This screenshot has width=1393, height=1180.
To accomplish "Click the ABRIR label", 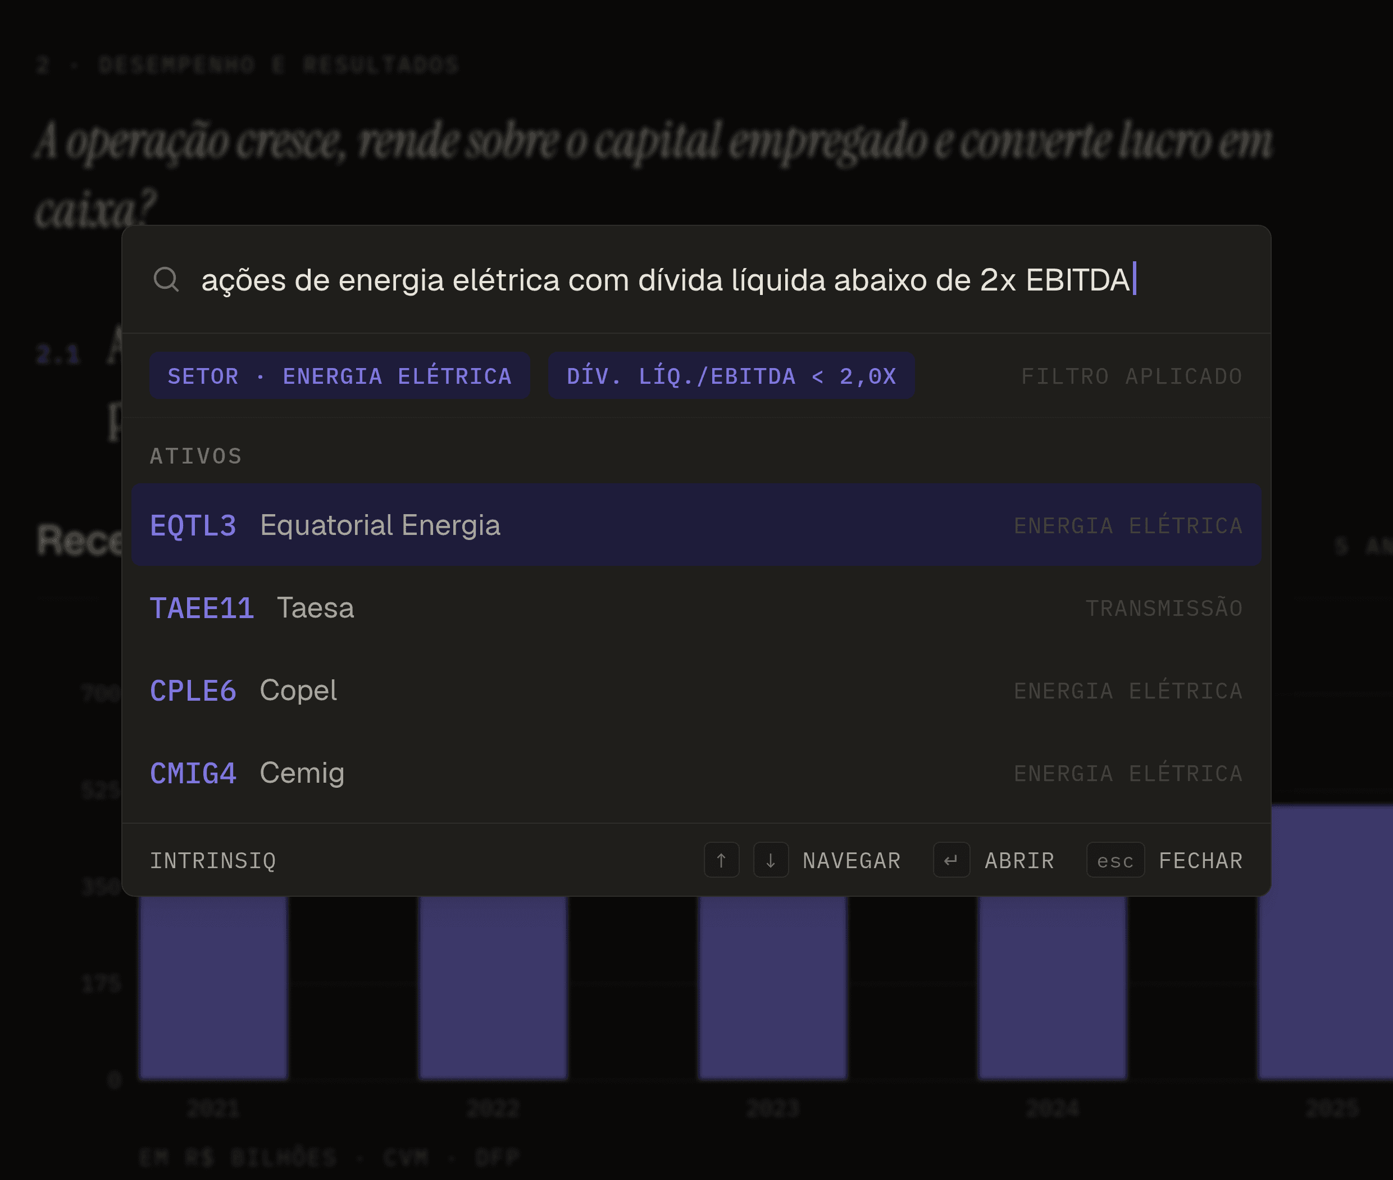I will (x=1019, y=861).
